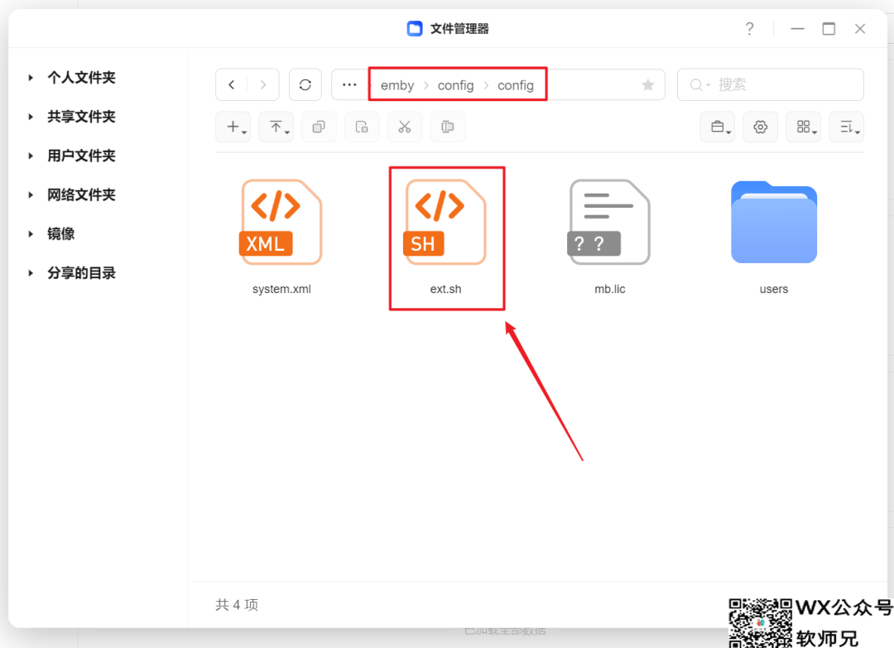
Task: Click the system.xml file name
Action: tap(281, 289)
